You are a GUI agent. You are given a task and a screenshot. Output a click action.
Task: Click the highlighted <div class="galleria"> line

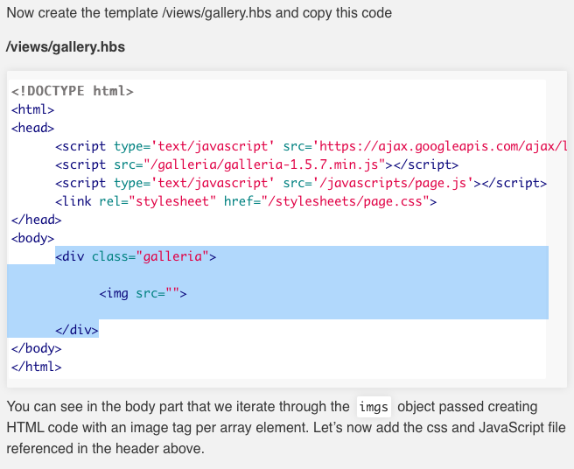(136, 255)
